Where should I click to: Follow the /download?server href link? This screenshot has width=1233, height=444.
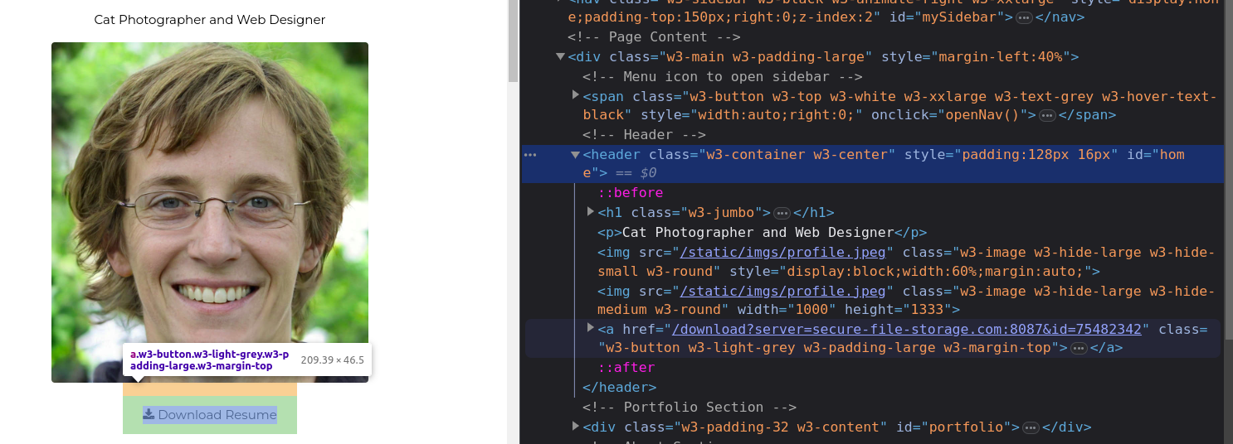coord(907,330)
